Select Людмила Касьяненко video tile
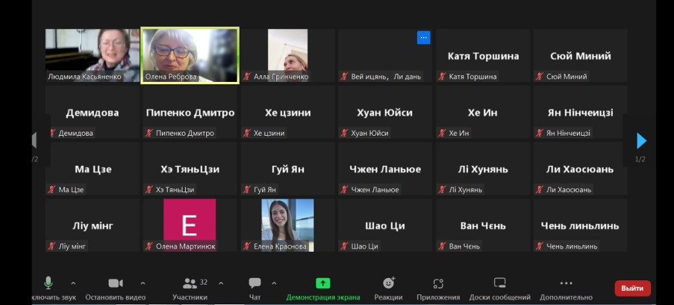 93,56
